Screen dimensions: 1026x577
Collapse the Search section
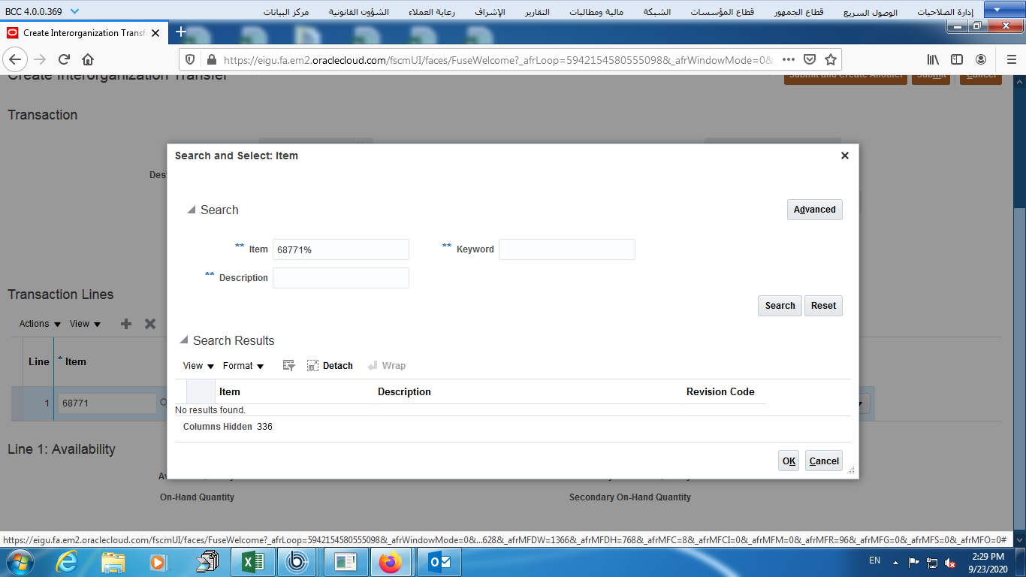192,210
